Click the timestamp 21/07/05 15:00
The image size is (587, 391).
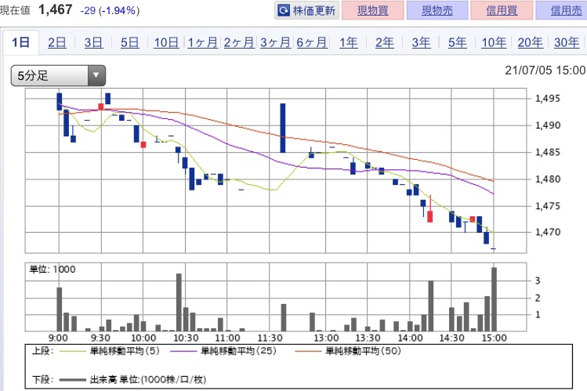[x=545, y=70]
